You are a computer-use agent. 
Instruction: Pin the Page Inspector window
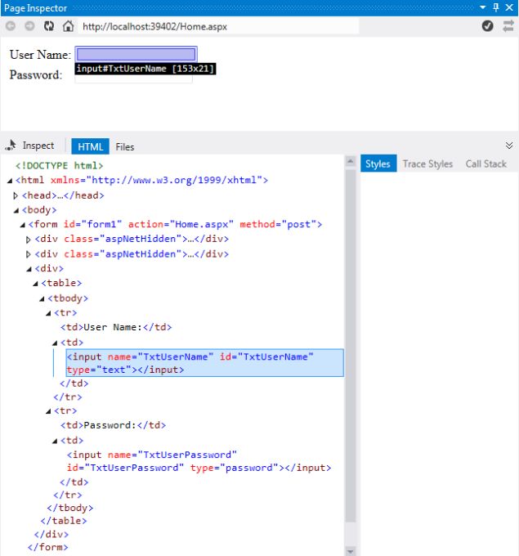coord(496,7)
